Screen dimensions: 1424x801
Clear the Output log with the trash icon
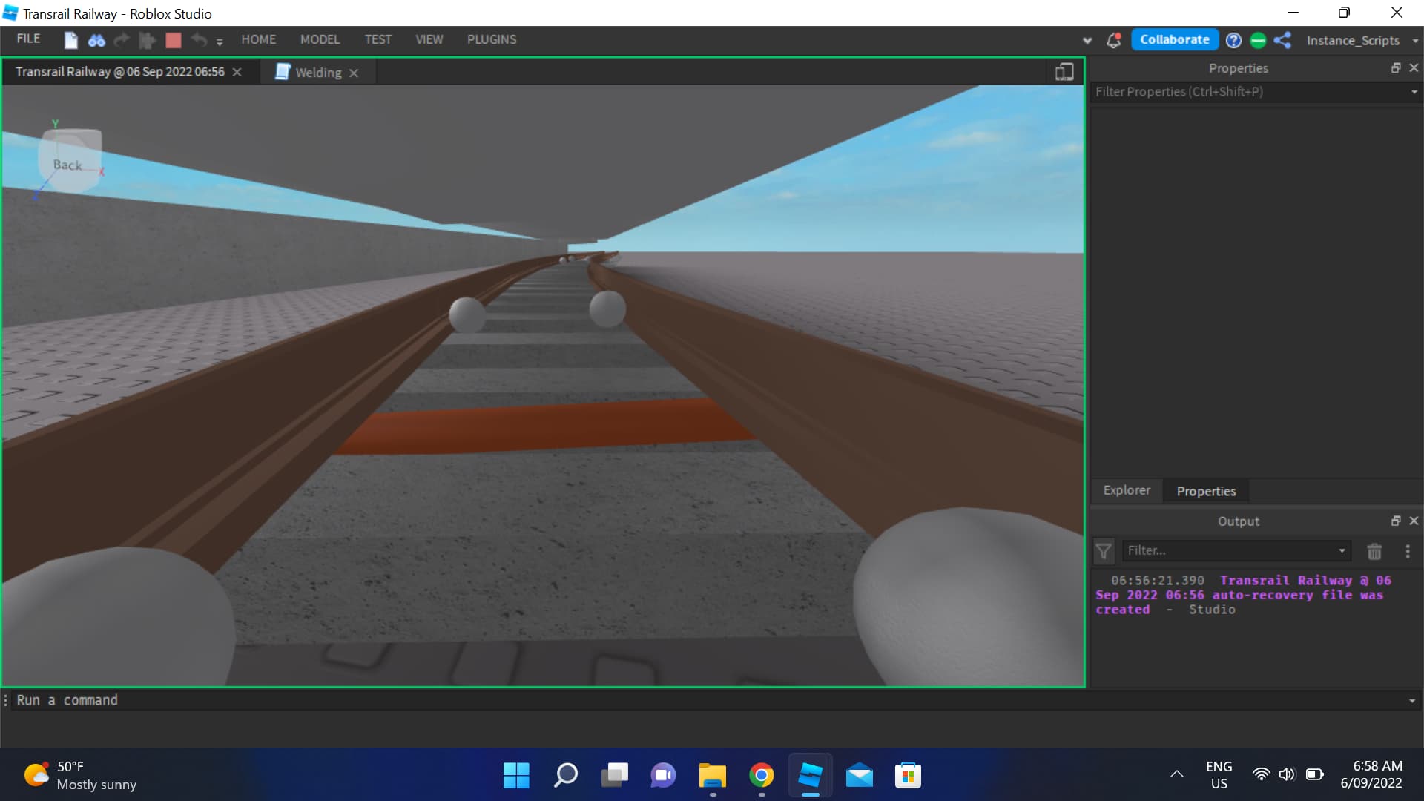(x=1374, y=551)
